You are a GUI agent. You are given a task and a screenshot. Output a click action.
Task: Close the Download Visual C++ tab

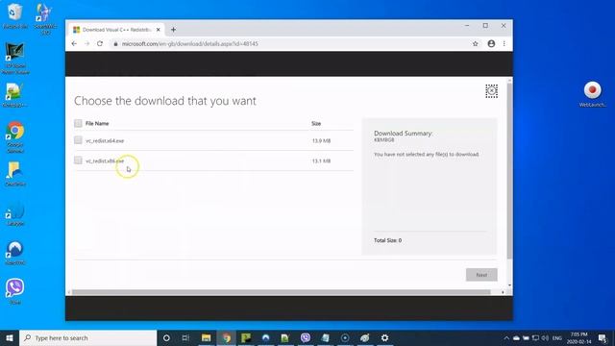click(x=158, y=30)
